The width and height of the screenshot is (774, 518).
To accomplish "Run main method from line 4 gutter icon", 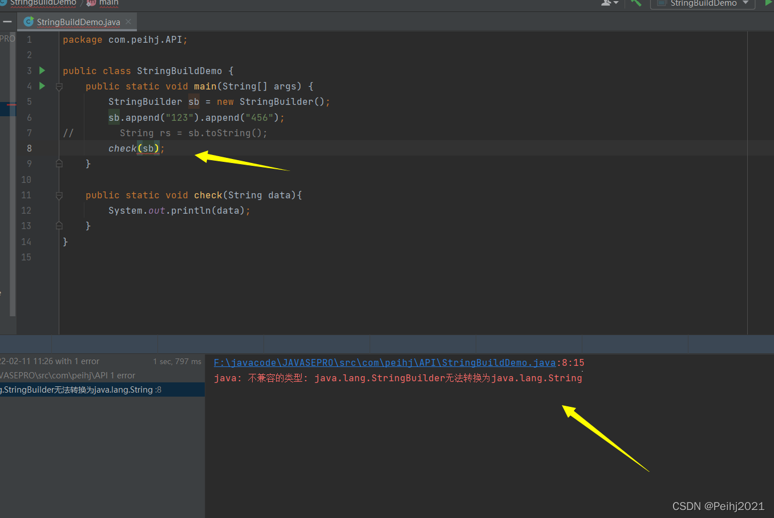I will coord(42,86).
